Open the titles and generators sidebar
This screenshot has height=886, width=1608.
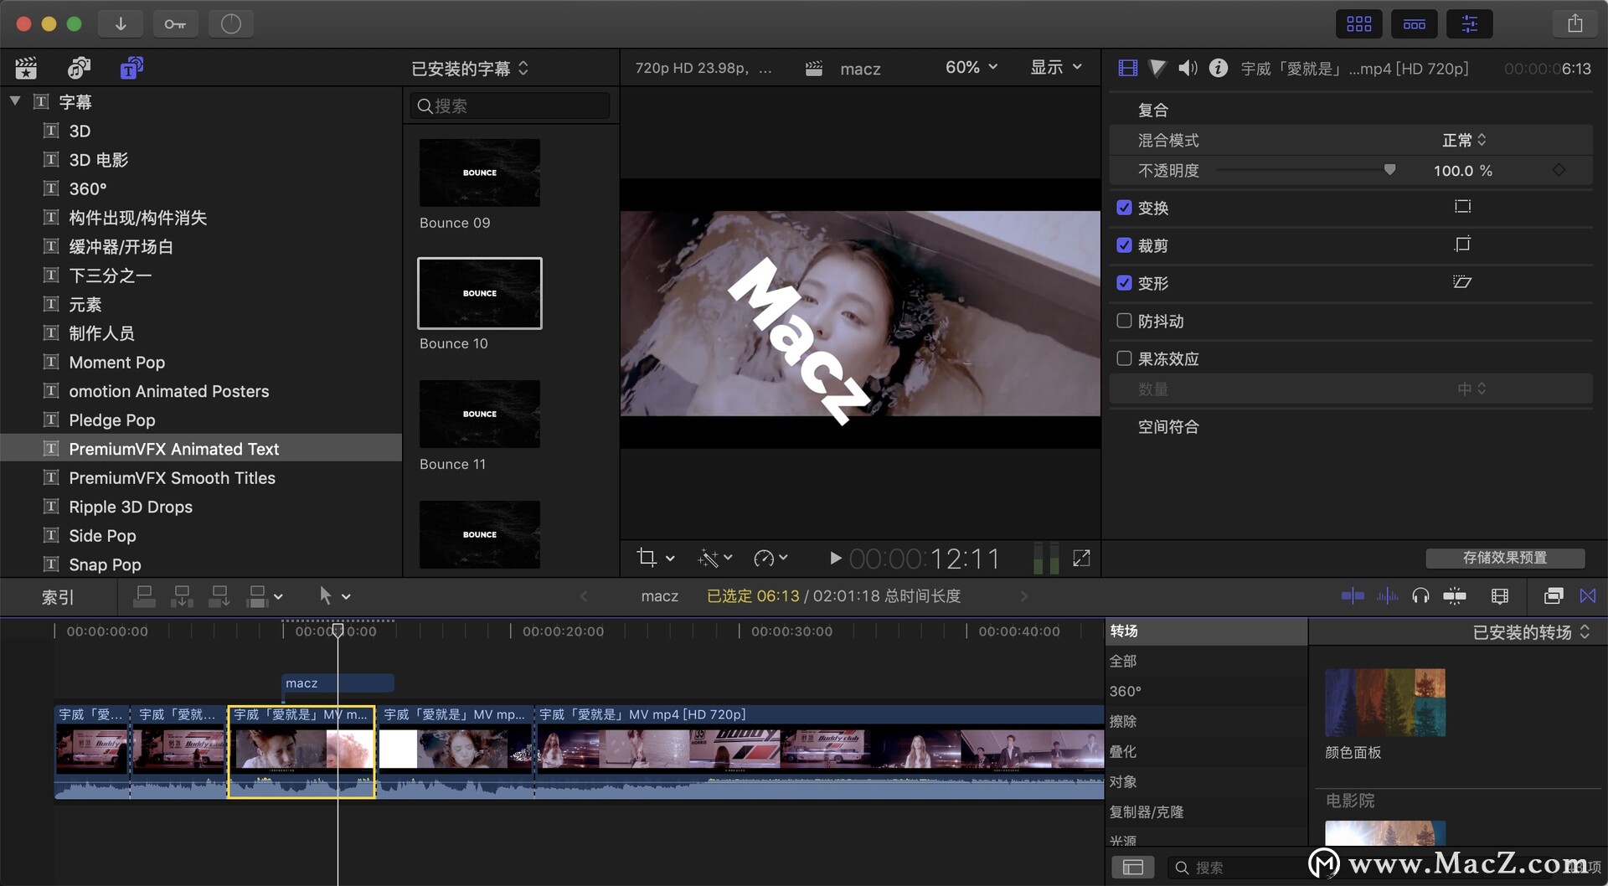click(x=131, y=68)
